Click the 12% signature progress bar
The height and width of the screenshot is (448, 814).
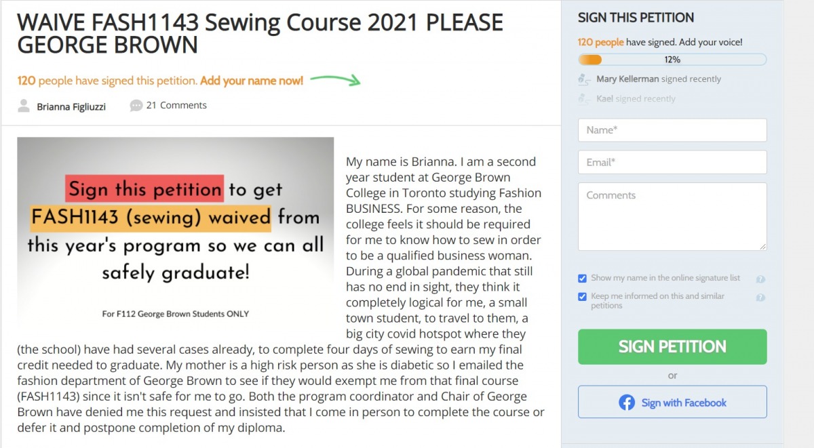(x=672, y=60)
